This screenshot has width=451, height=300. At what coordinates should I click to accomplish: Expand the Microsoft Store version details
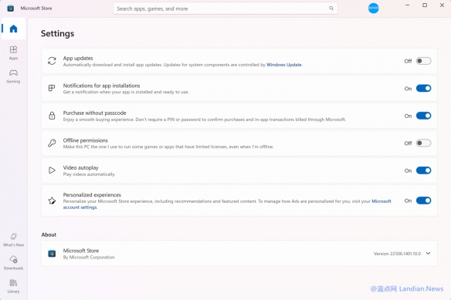[x=429, y=253]
